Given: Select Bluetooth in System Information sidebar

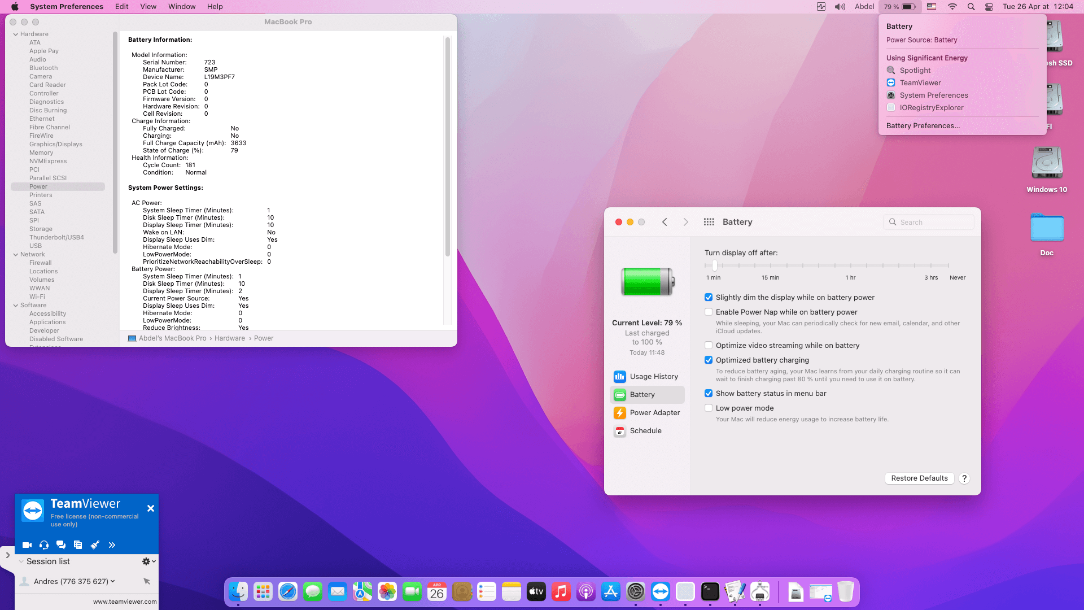Looking at the screenshot, I should click(43, 68).
